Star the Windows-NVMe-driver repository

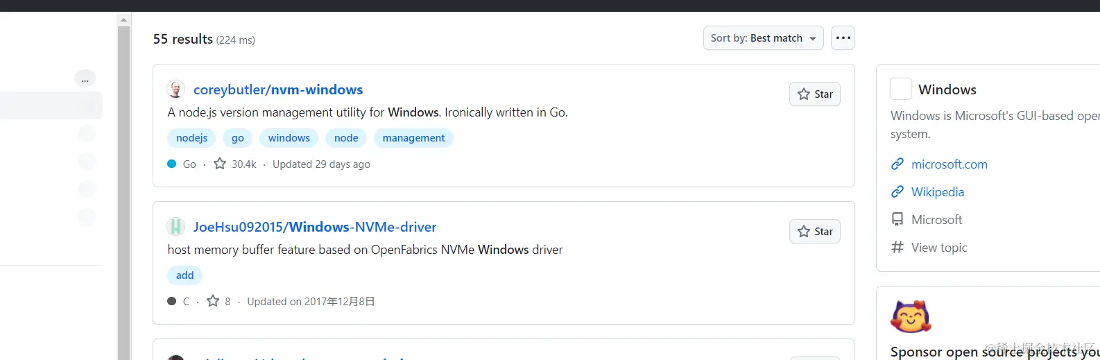[814, 232]
